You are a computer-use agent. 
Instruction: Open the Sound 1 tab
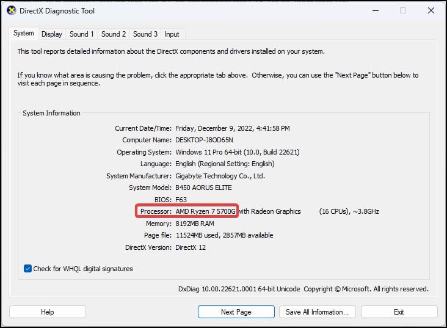[82, 34]
